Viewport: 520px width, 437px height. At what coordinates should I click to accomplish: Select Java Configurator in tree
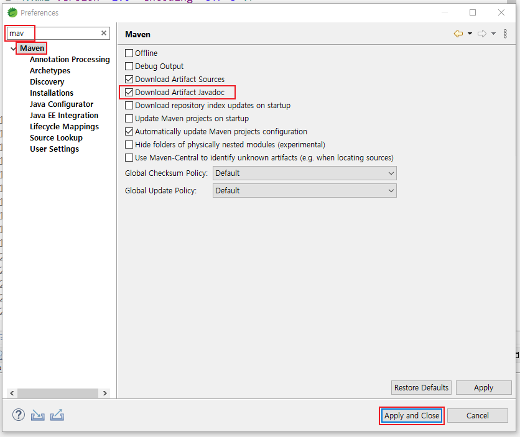coord(62,104)
